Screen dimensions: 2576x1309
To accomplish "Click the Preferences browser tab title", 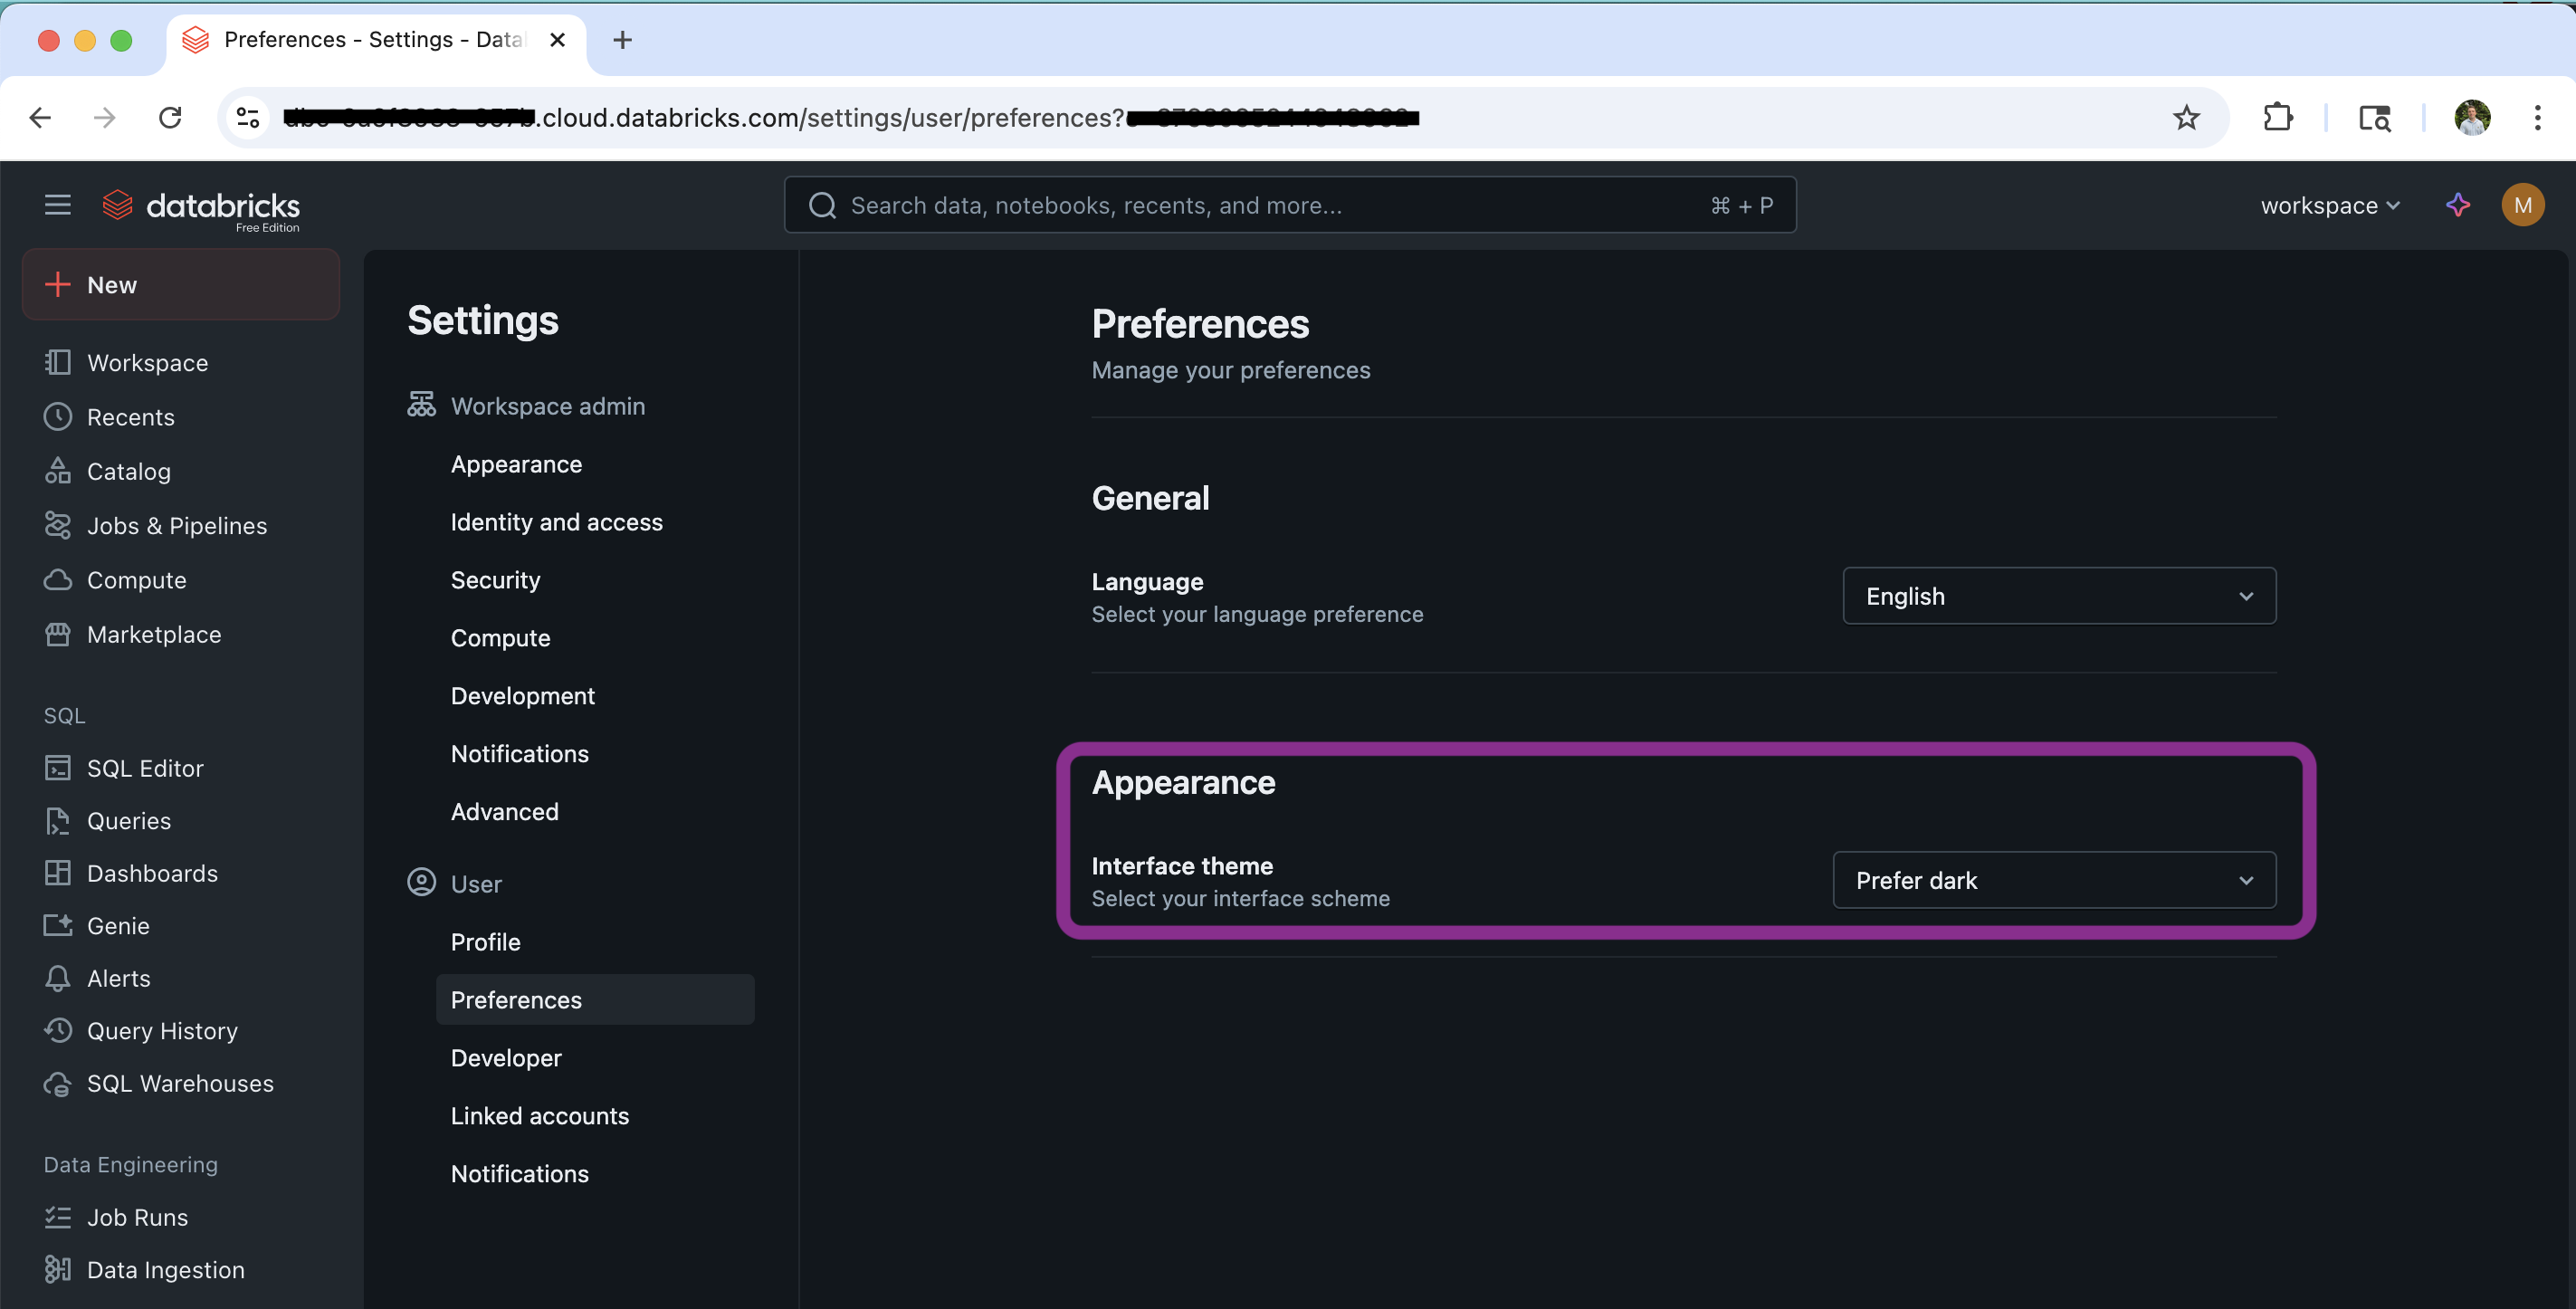I will (x=374, y=40).
